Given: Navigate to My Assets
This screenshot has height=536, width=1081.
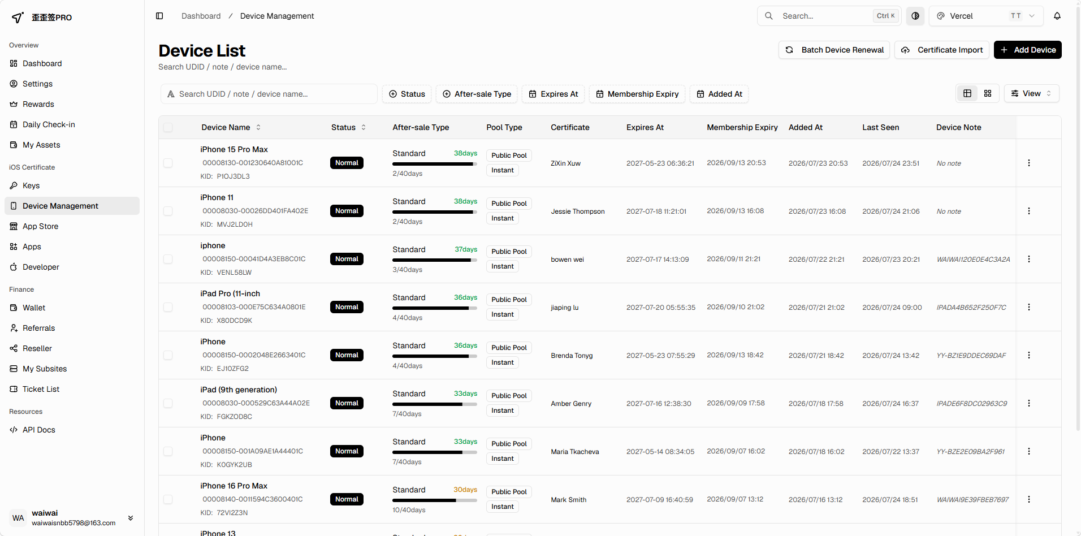Looking at the screenshot, I should (x=72, y=145).
